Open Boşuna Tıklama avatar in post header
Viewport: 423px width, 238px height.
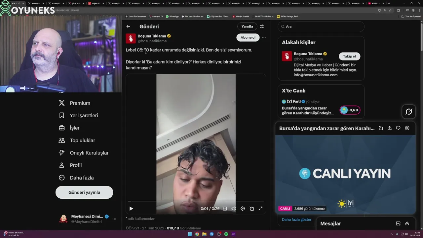tap(131, 38)
